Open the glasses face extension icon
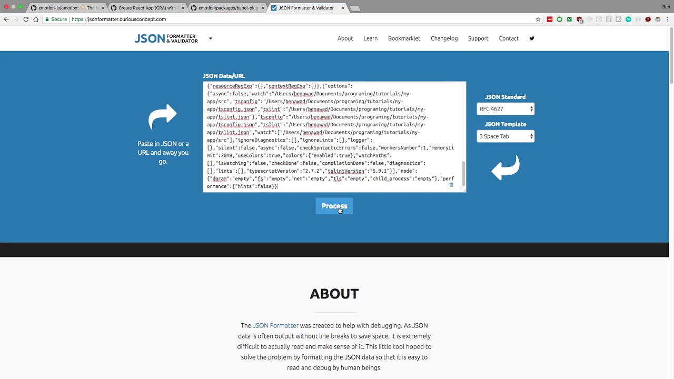 click(658, 19)
